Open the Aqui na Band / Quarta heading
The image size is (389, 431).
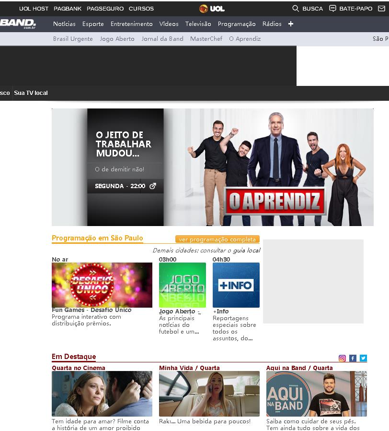(x=299, y=368)
